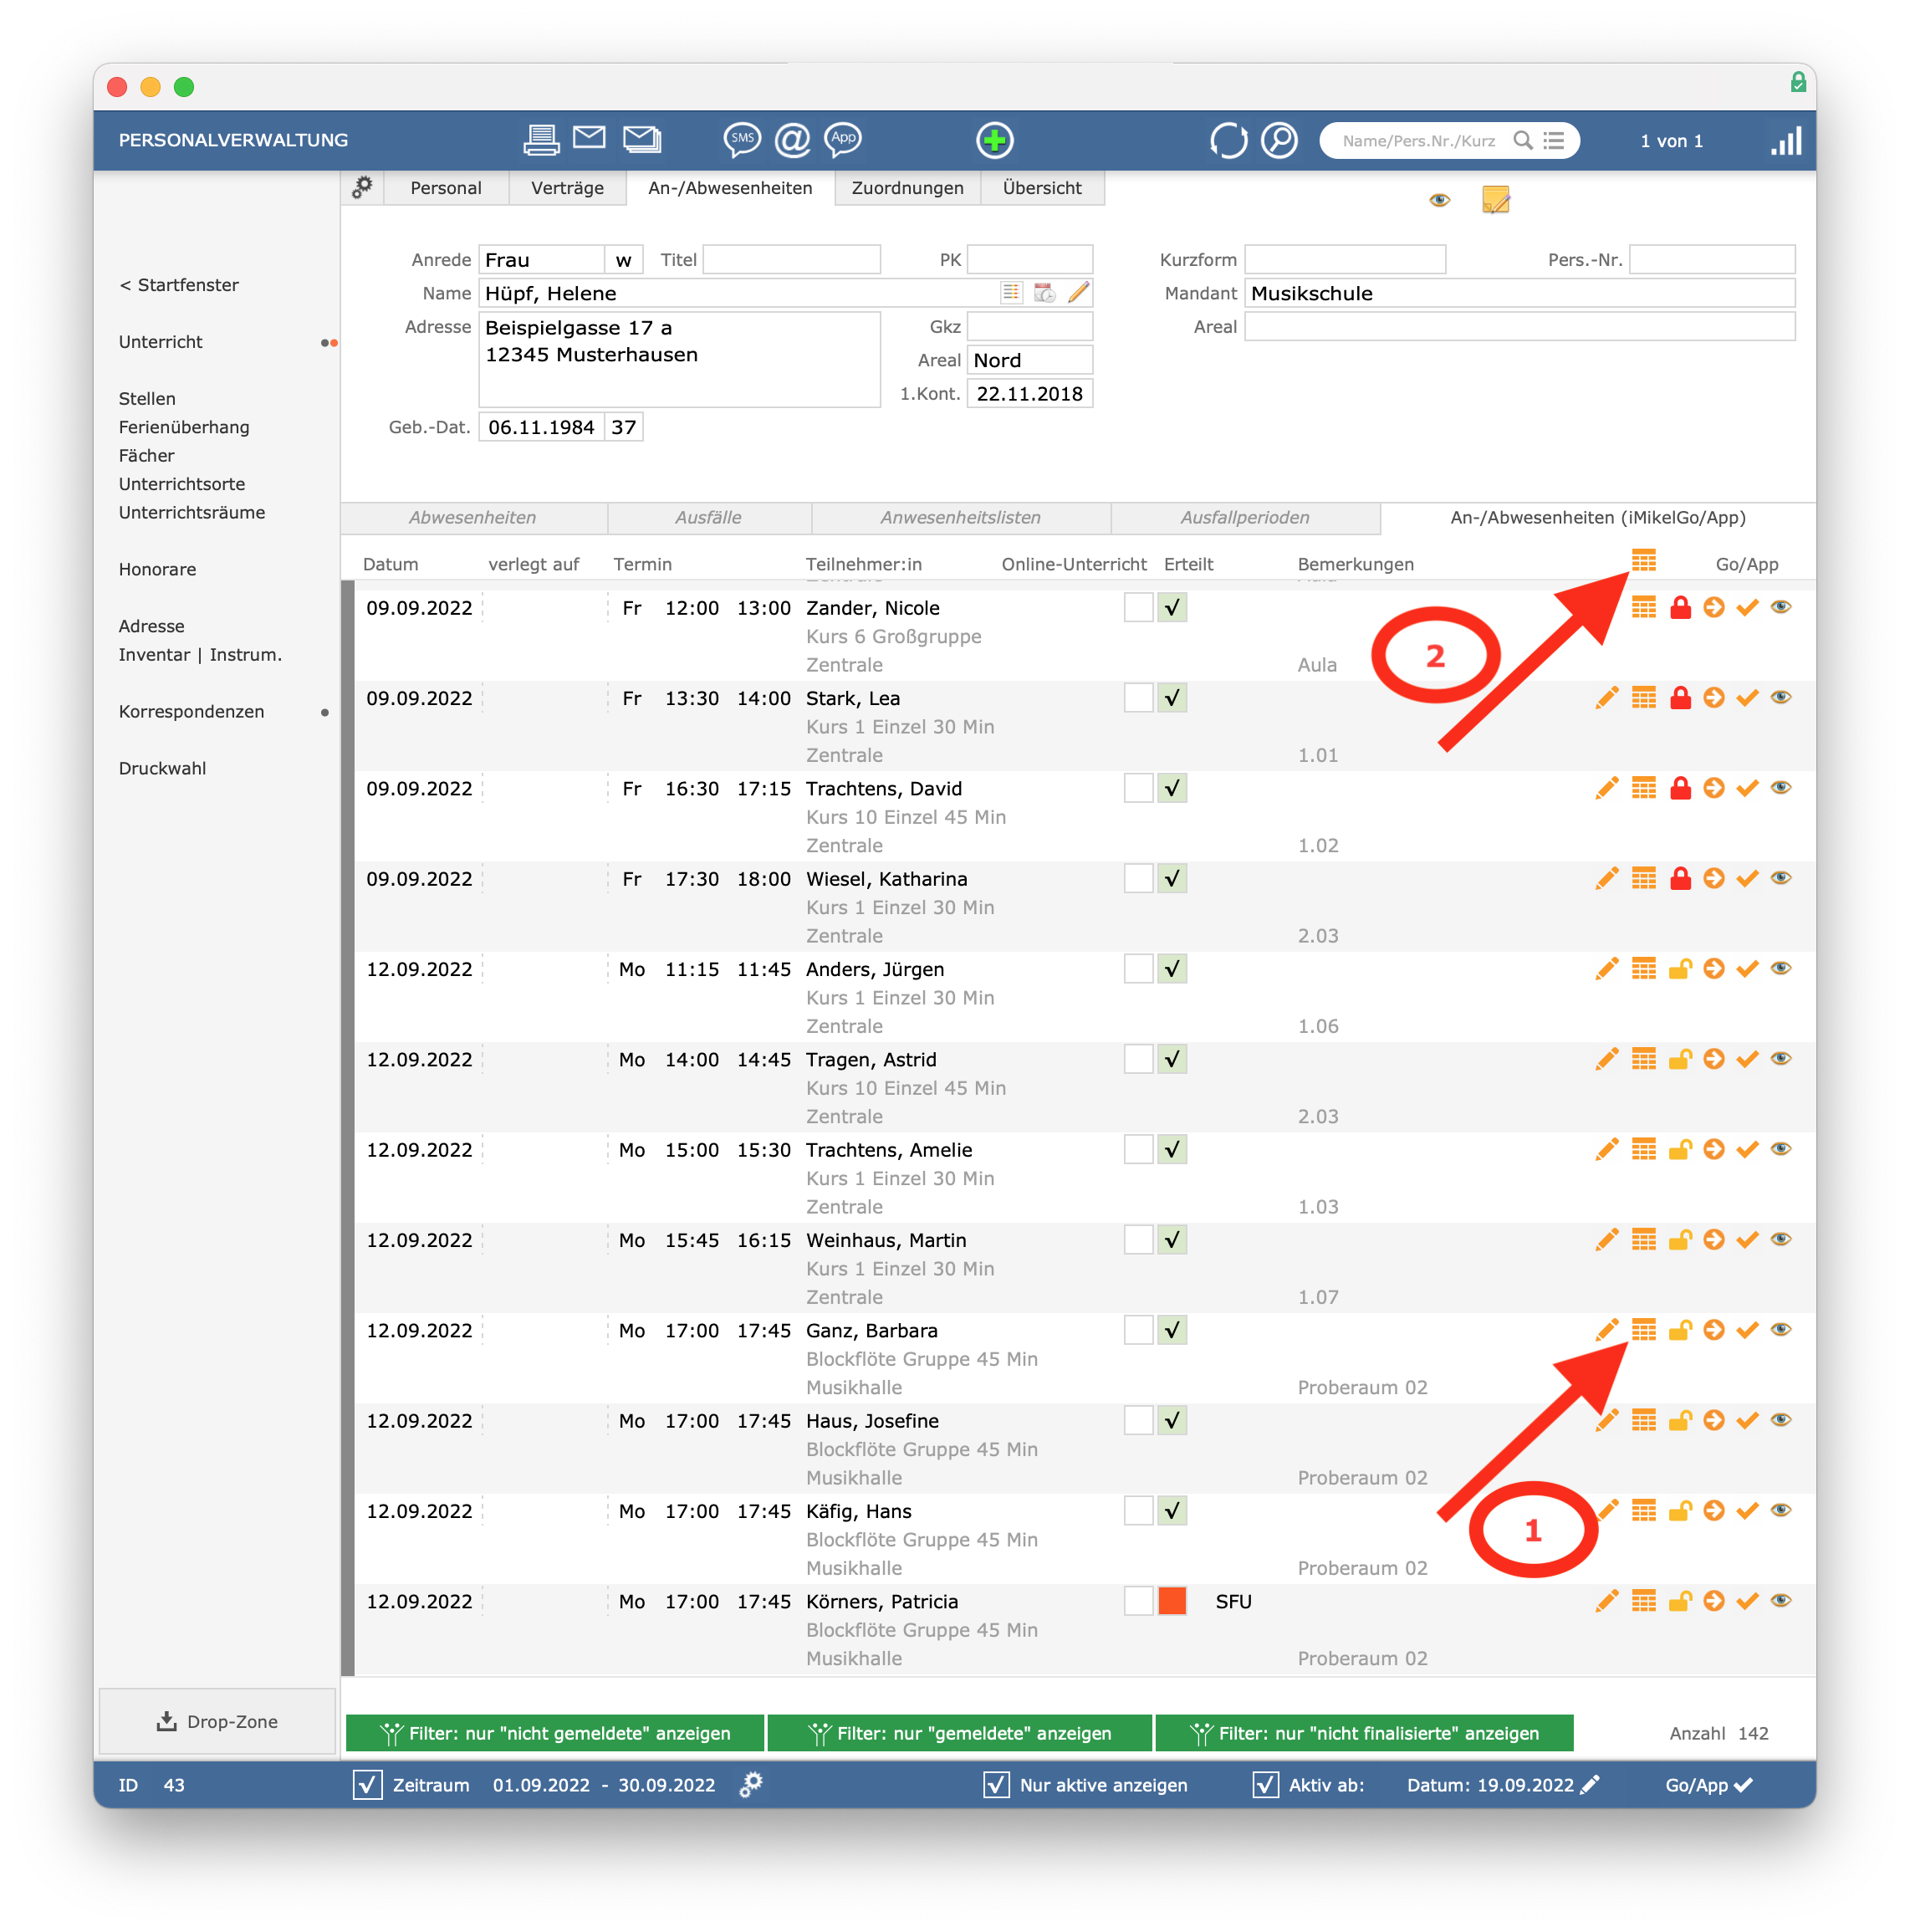Click the Drop-Zone button

[x=217, y=1721]
